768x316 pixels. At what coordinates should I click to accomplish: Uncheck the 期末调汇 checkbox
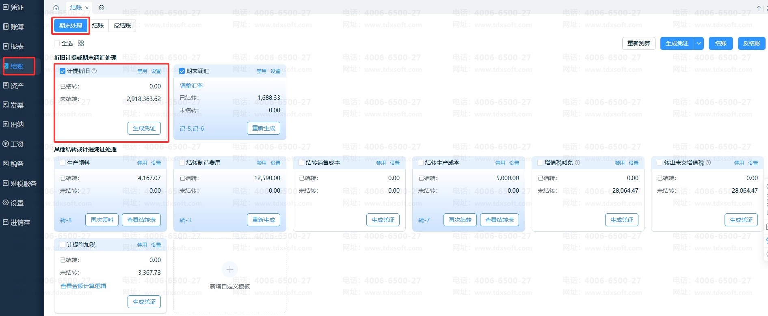pyautogui.click(x=182, y=71)
